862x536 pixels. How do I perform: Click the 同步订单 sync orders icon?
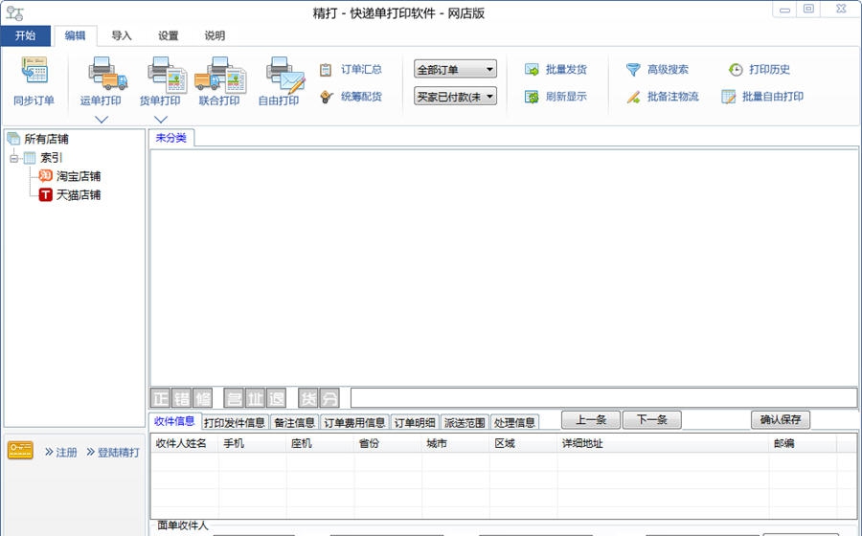[x=34, y=73]
